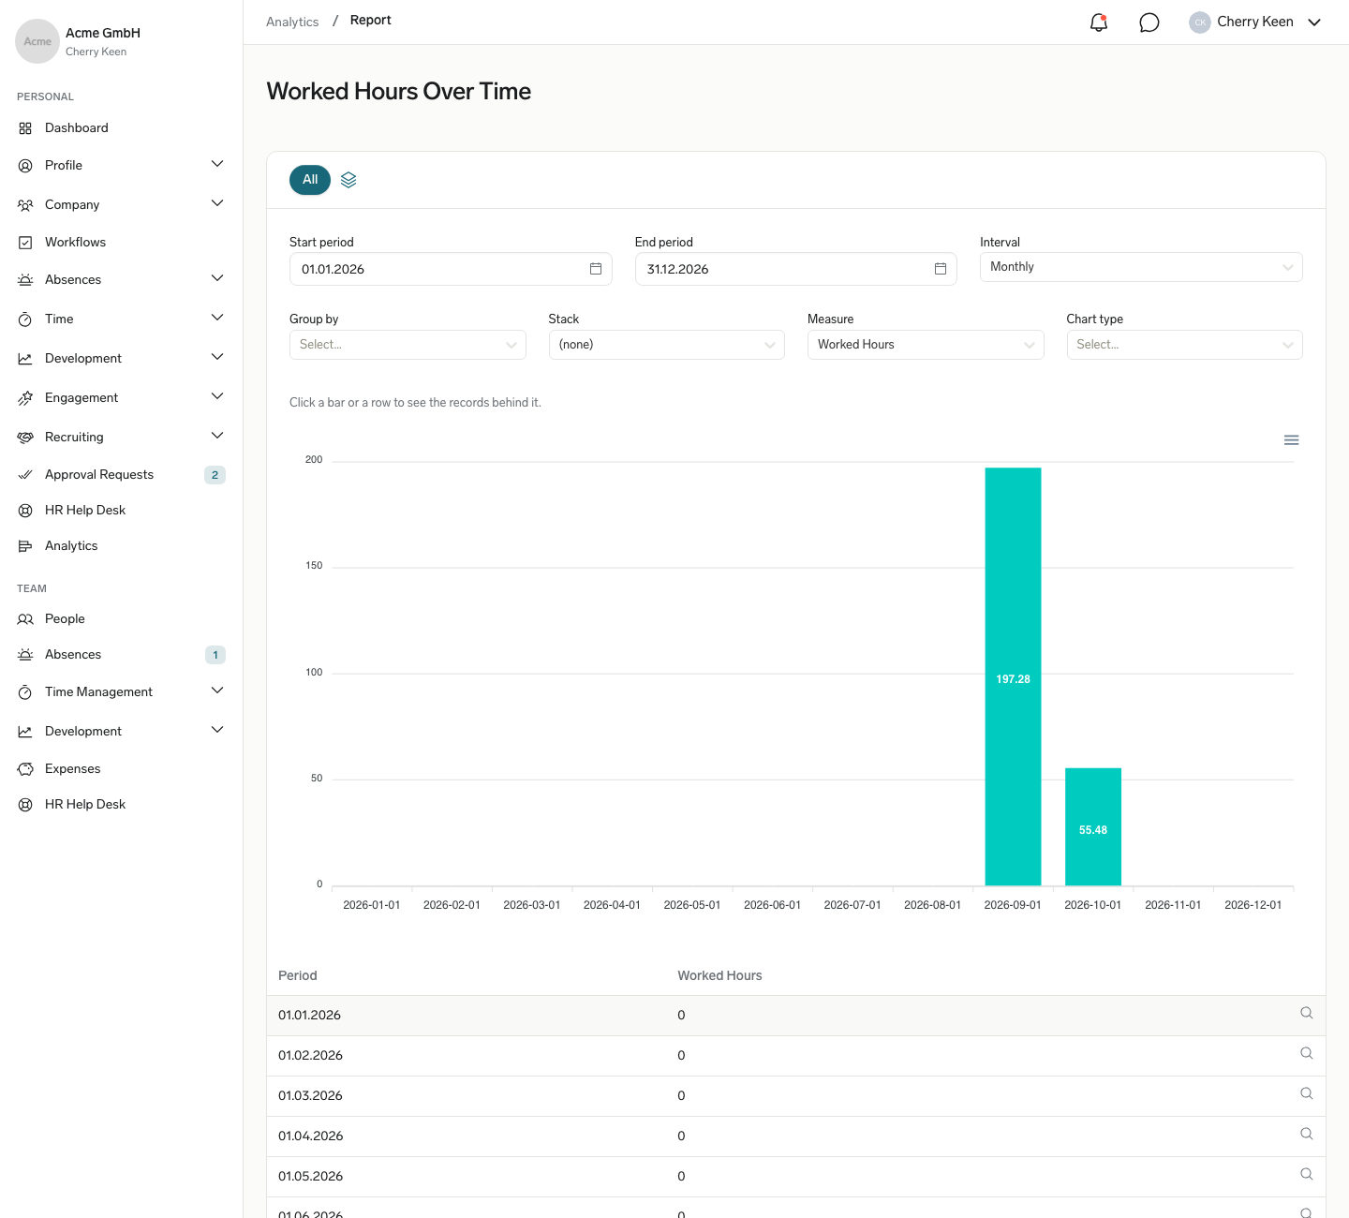The width and height of the screenshot is (1349, 1218).
Task: Click the Analytics chart icon in sidebar
Action: [x=25, y=546]
